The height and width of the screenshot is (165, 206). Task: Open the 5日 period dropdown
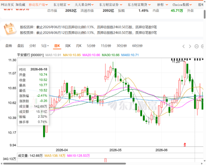coord(45,46)
